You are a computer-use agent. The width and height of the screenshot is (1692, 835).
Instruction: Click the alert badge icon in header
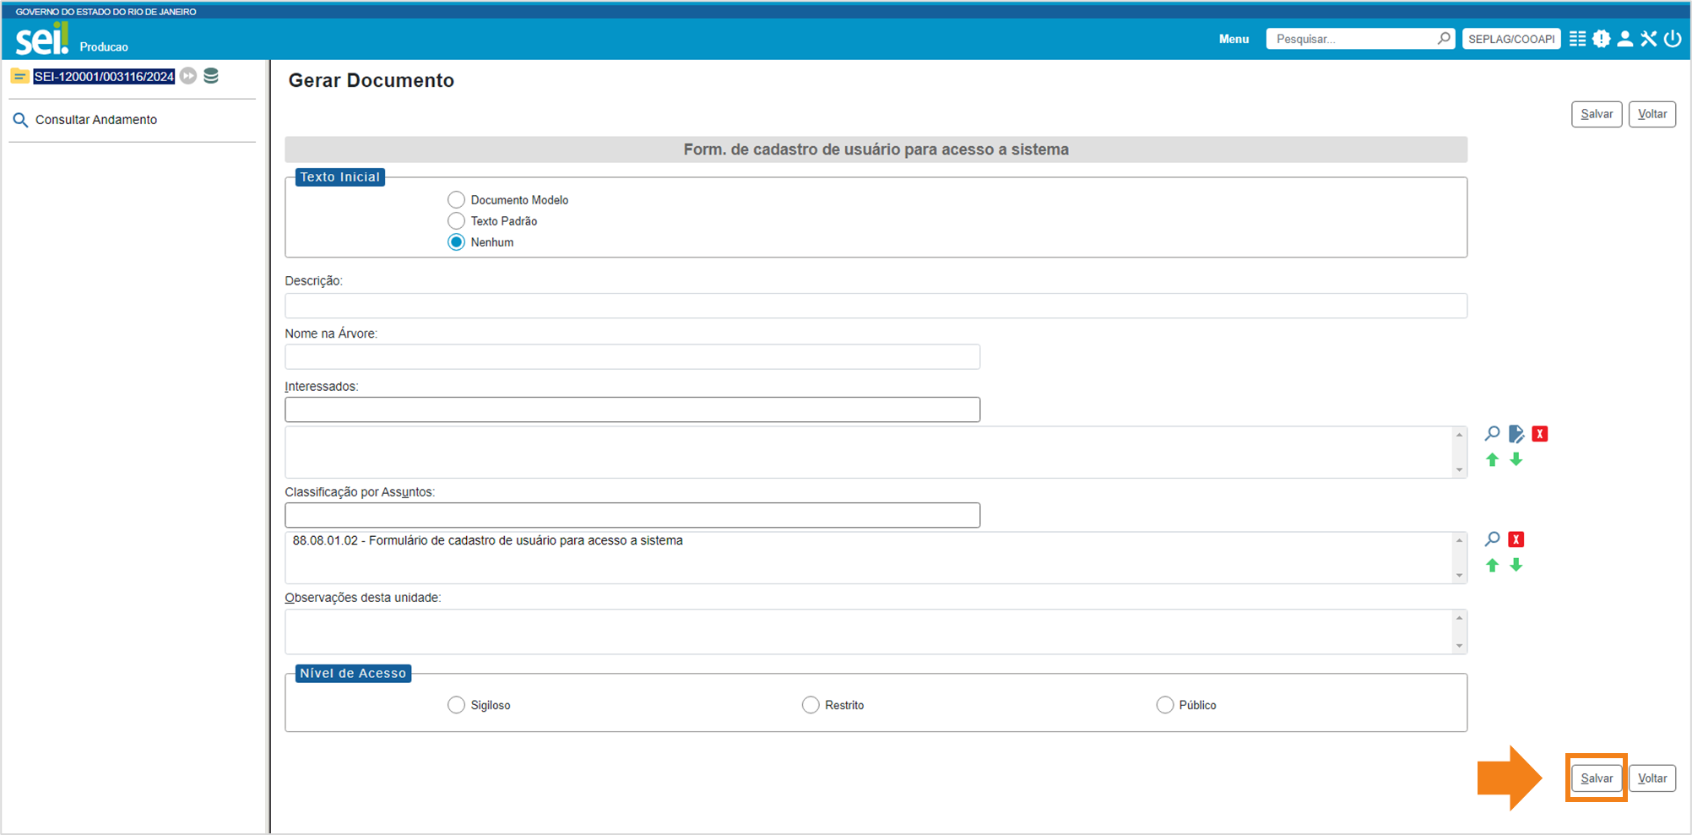pyautogui.click(x=1601, y=39)
